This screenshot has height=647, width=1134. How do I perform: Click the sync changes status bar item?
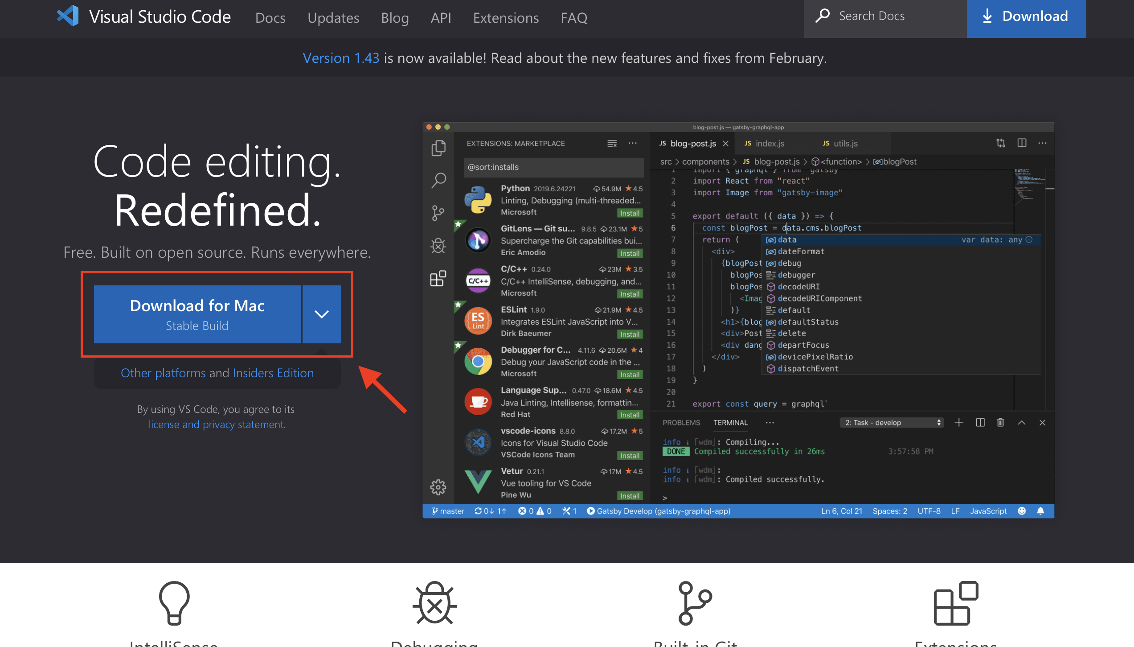(491, 511)
